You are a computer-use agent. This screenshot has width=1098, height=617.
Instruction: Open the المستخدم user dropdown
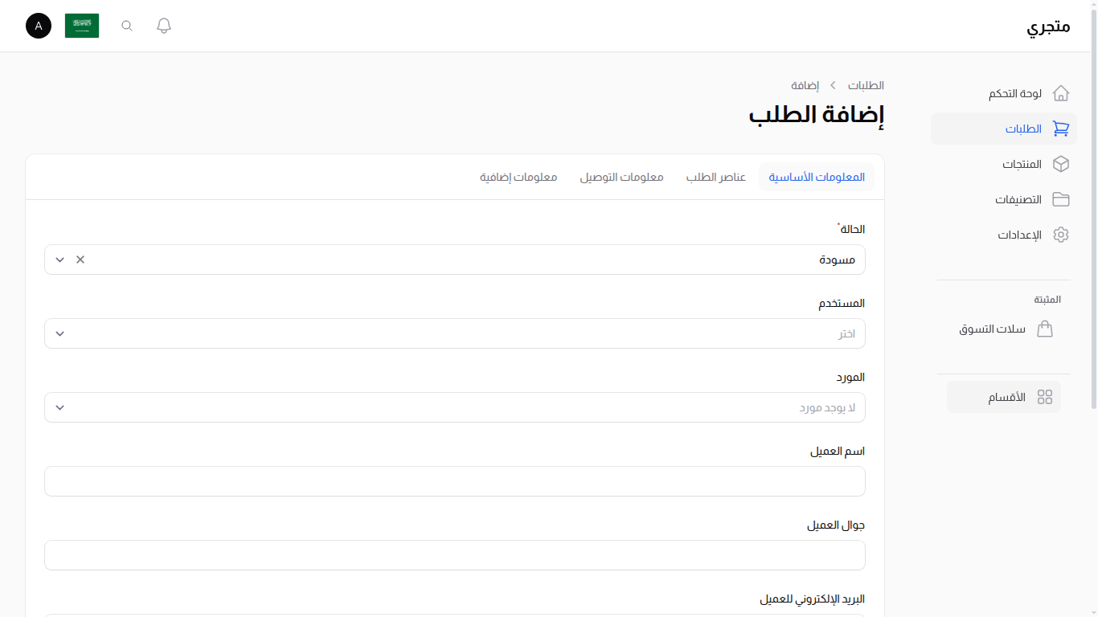click(59, 333)
